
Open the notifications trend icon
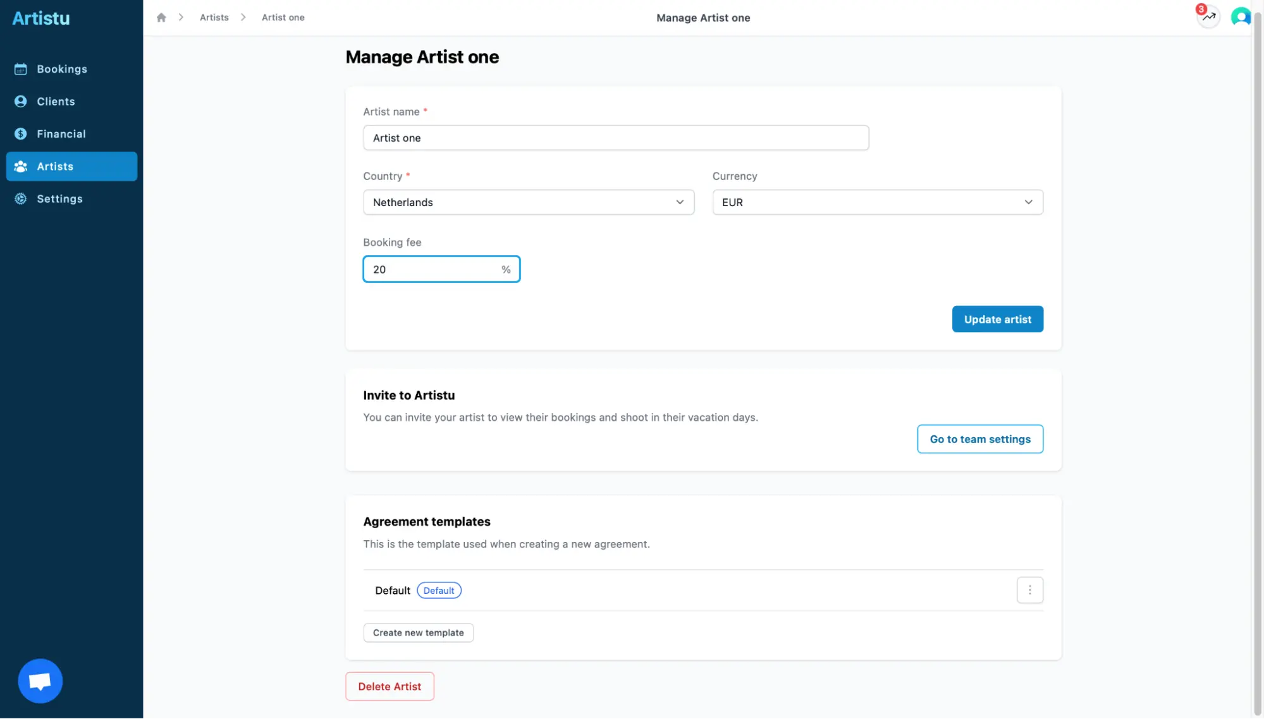[1208, 16]
